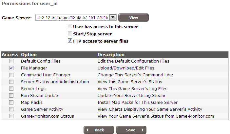Click the left arrow on Back button
The width and height of the screenshot is (230, 134).
pos(88,130)
